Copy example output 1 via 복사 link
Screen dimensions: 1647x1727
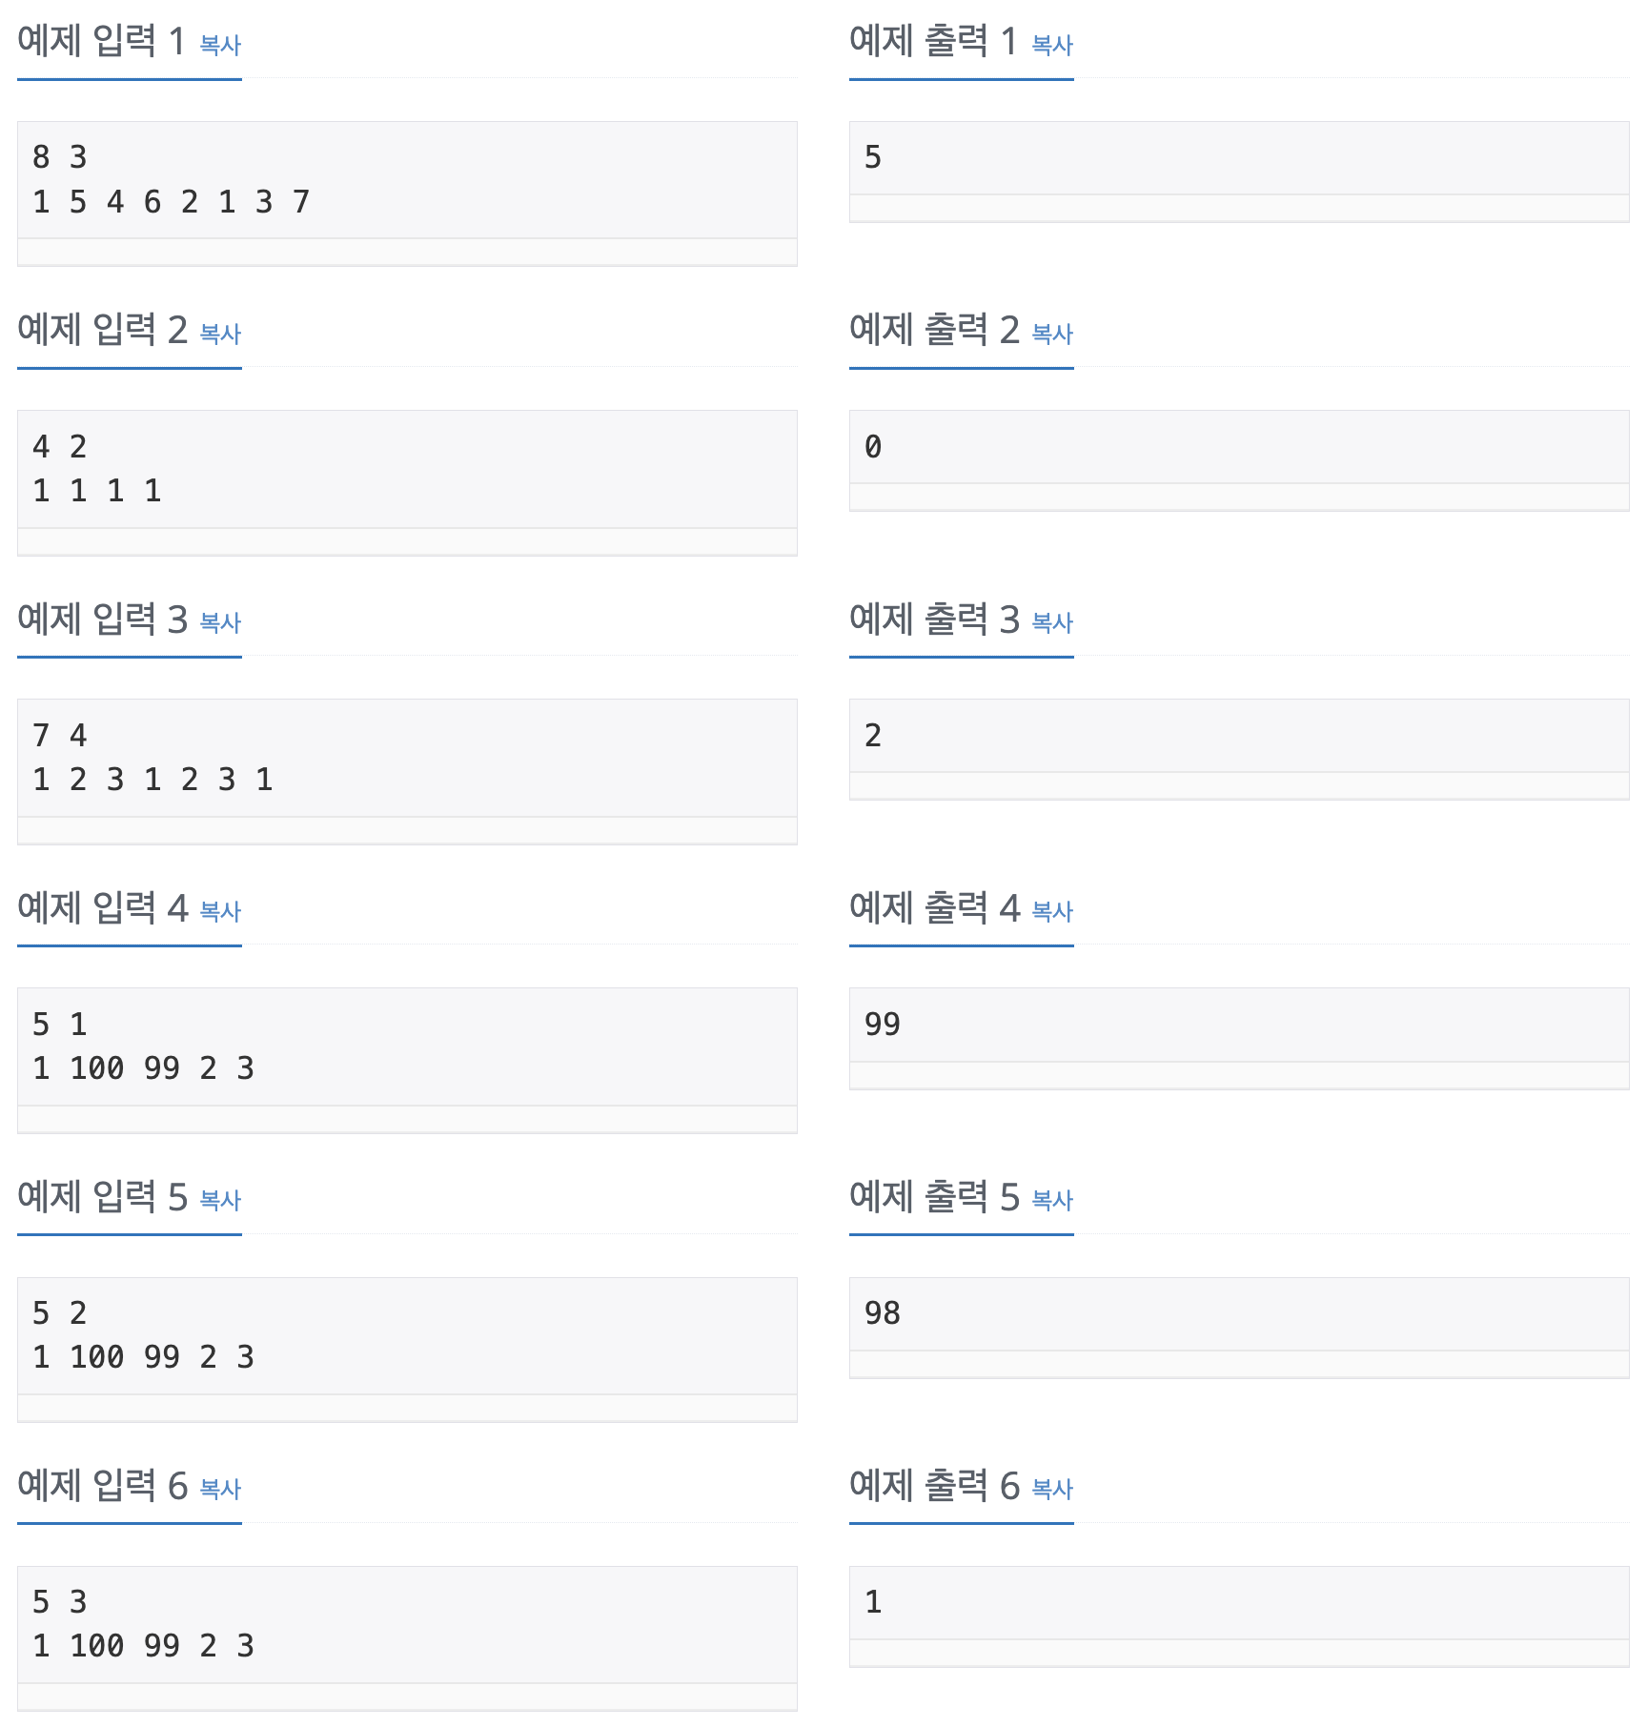click(1052, 45)
